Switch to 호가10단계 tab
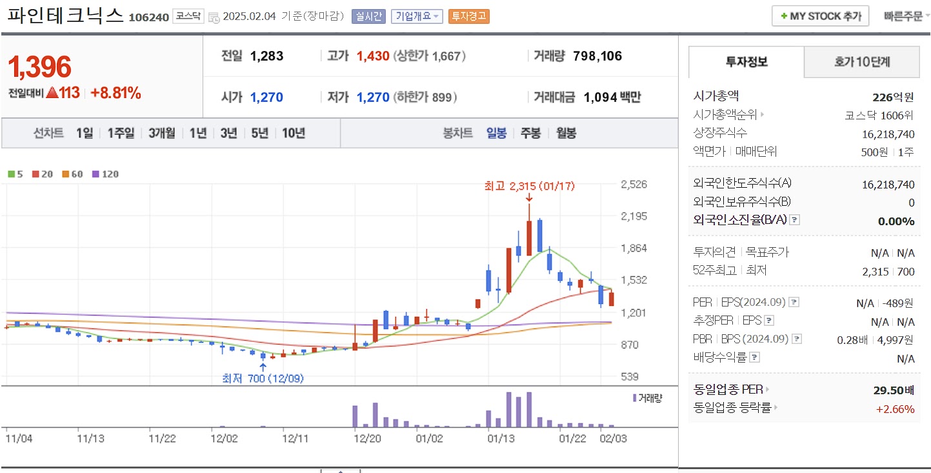 [862, 62]
